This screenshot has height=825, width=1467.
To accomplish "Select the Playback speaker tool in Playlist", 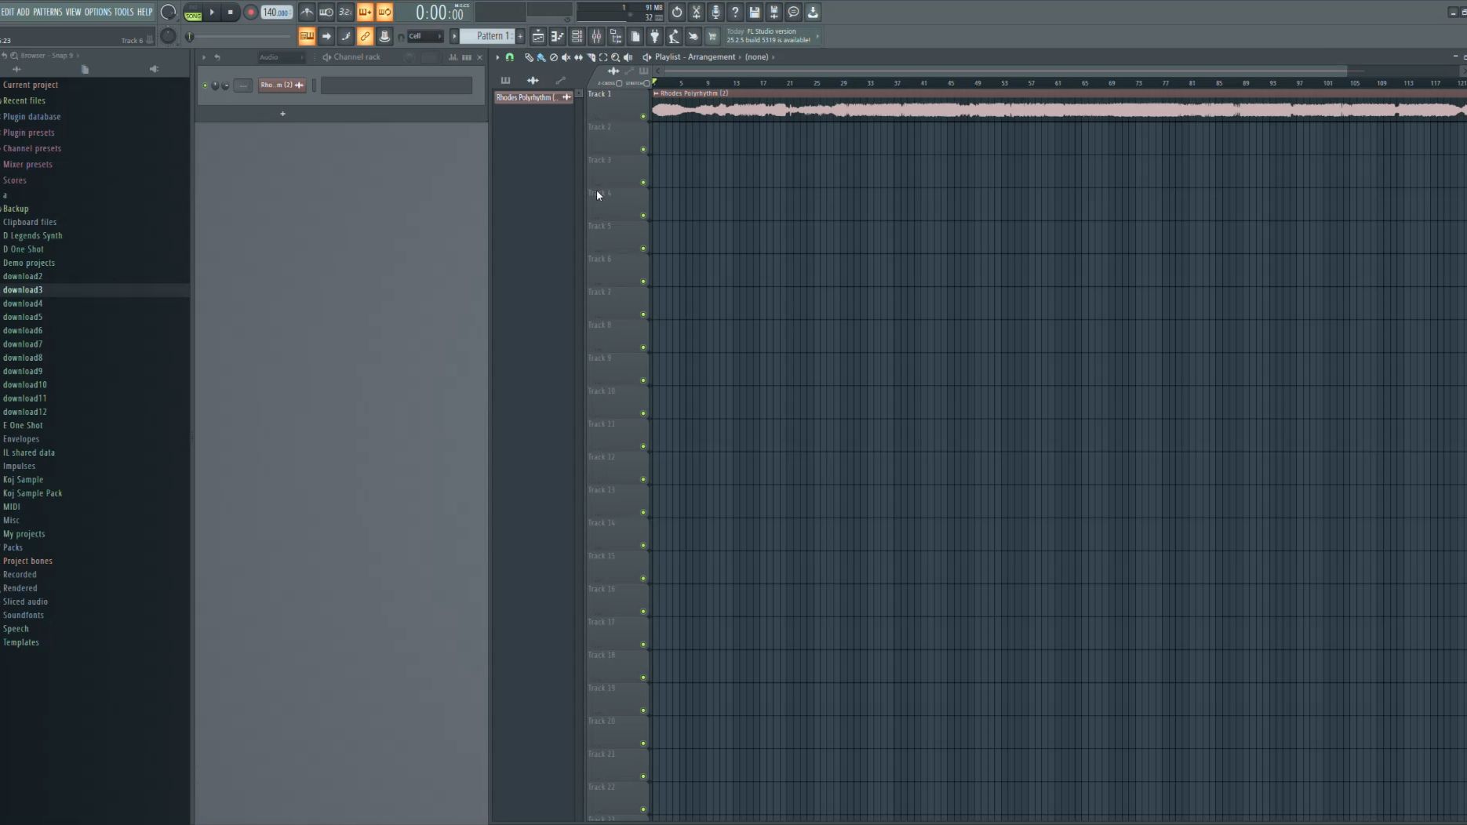I will [628, 57].
